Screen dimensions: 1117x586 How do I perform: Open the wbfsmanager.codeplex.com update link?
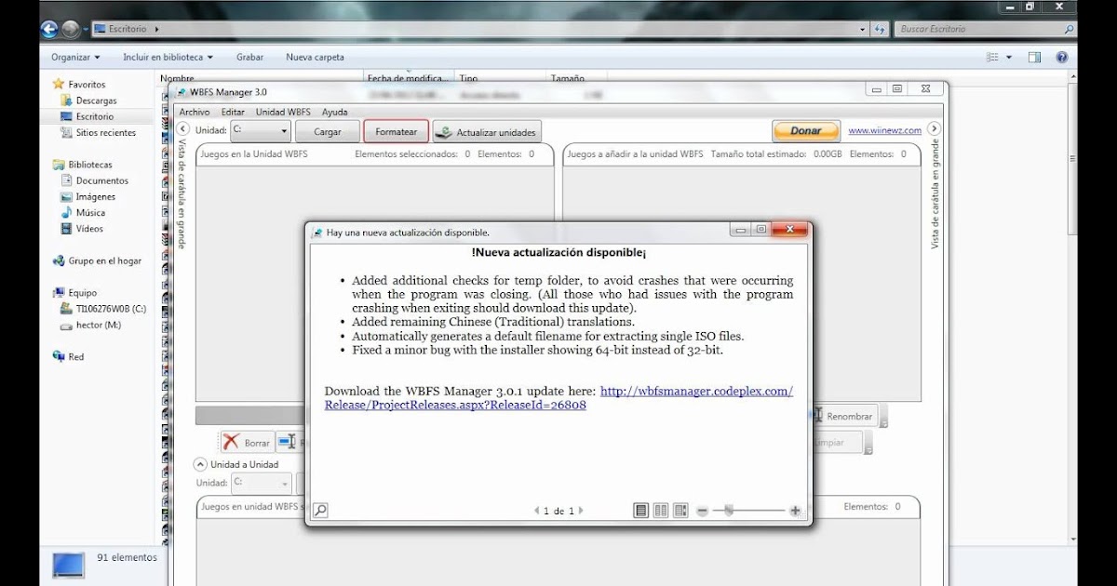point(558,398)
